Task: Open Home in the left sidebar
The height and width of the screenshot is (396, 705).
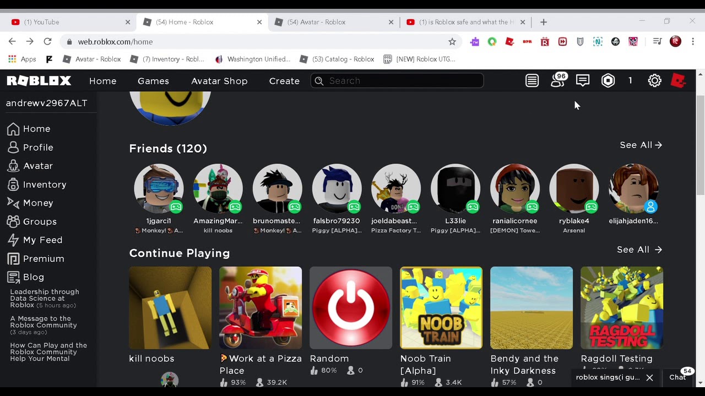Action: click(x=29, y=129)
